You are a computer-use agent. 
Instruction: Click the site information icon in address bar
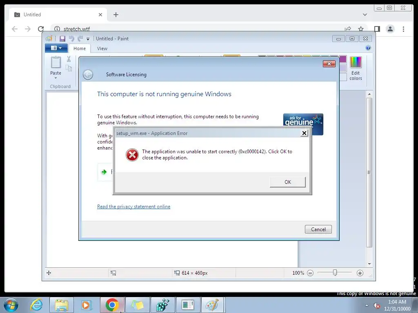coord(57,29)
